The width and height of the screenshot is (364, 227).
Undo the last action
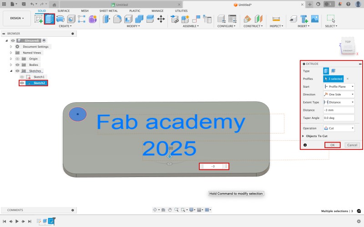(32, 4)
